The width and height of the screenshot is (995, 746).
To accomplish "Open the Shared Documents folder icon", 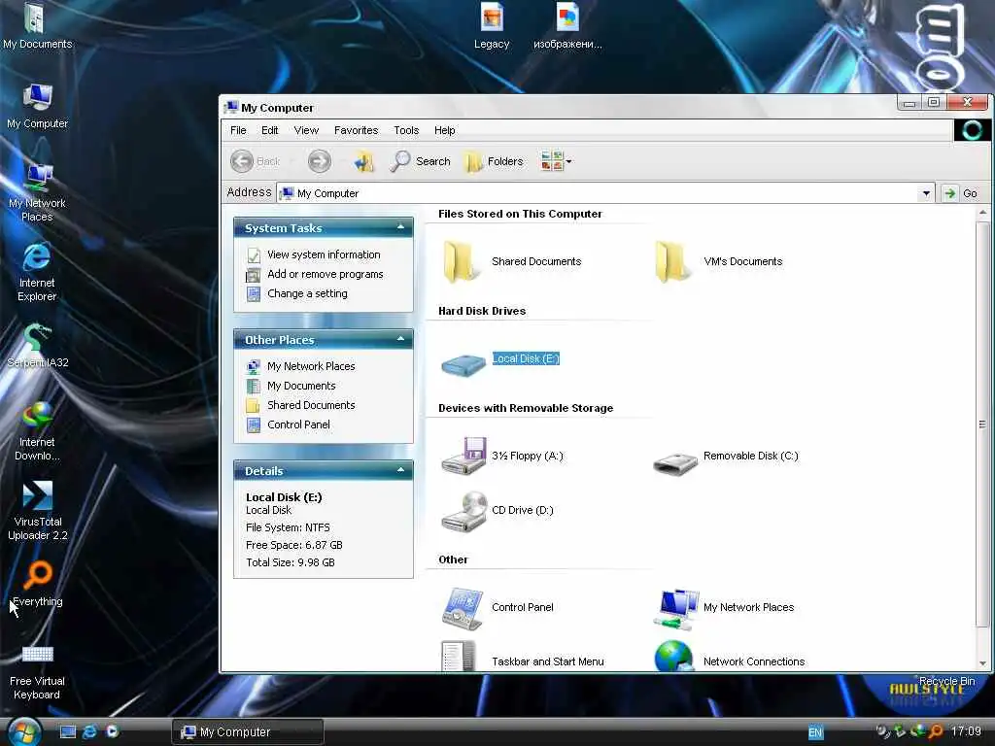I will click(x=462, y=261).
